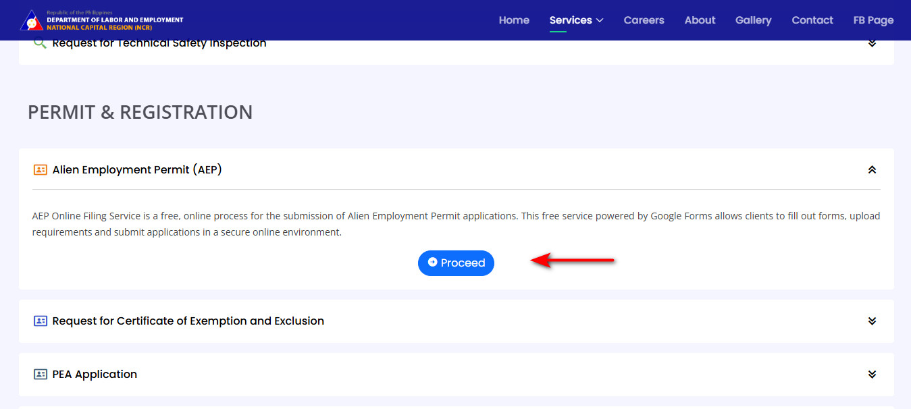911x409 pixels.
Task: Click the arrow icon inside the Proceed button
Action: tap(433, 263)
